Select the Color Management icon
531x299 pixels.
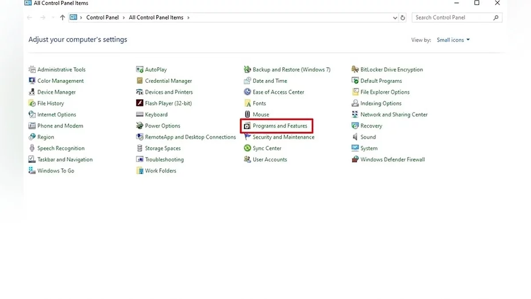tap(32, 81)
